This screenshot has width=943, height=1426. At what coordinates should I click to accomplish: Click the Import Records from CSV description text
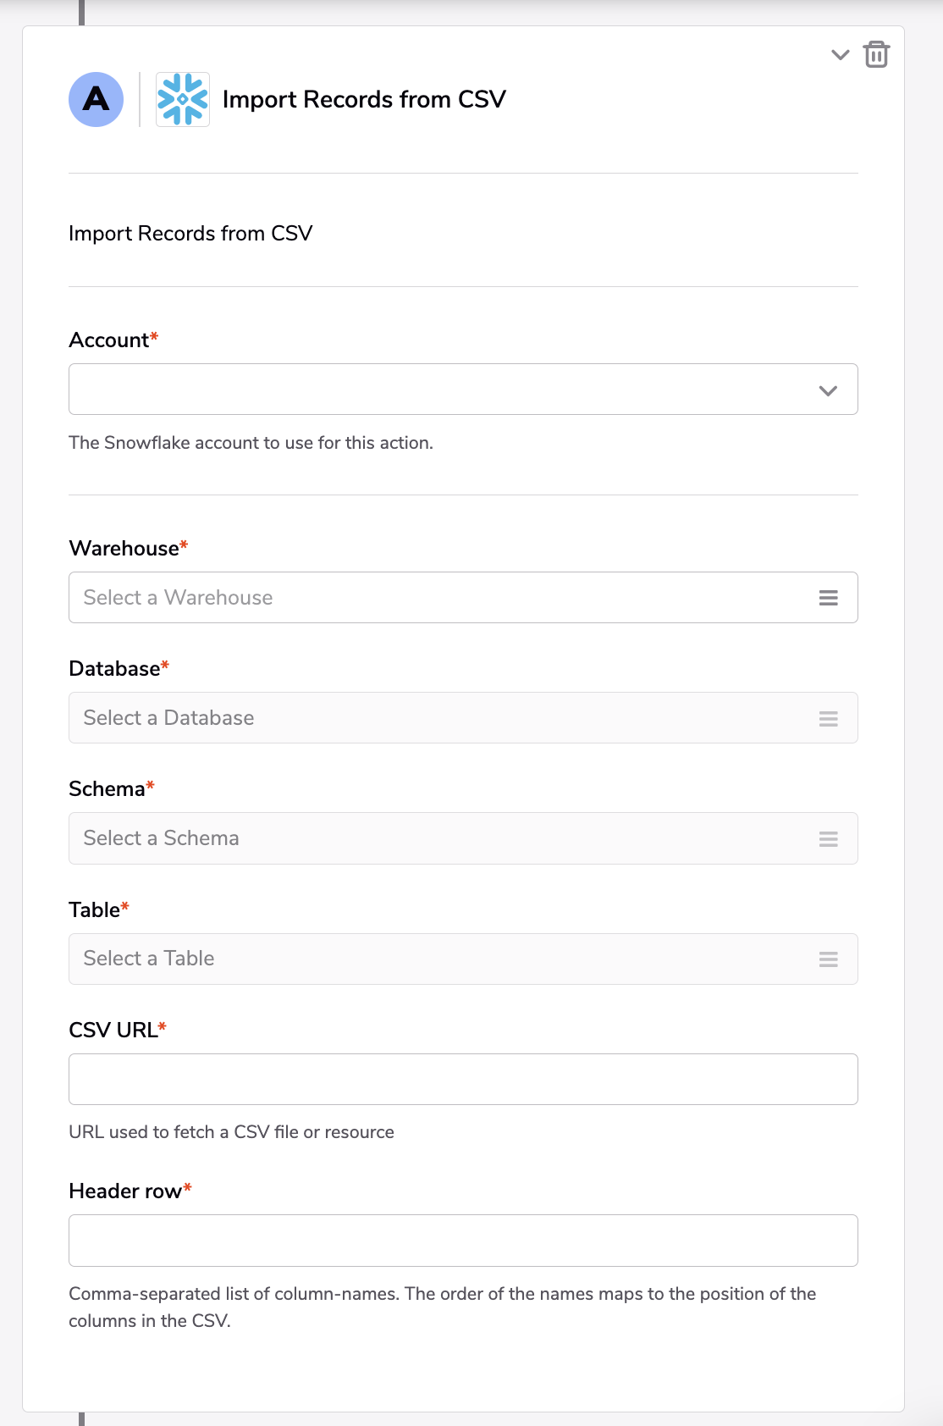[x=190, y=234]
